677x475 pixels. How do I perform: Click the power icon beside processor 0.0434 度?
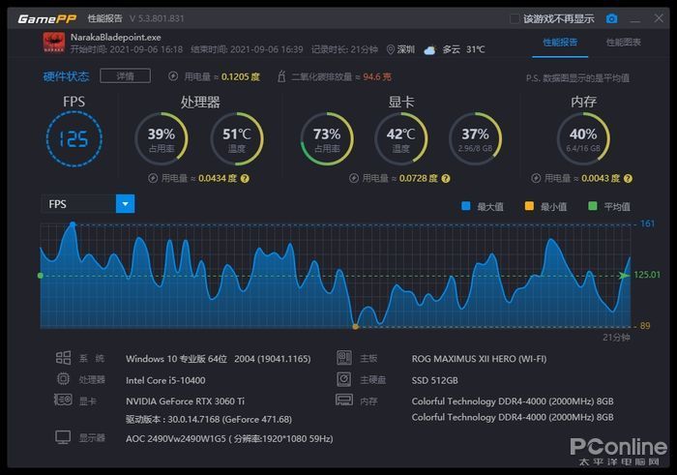153,178
